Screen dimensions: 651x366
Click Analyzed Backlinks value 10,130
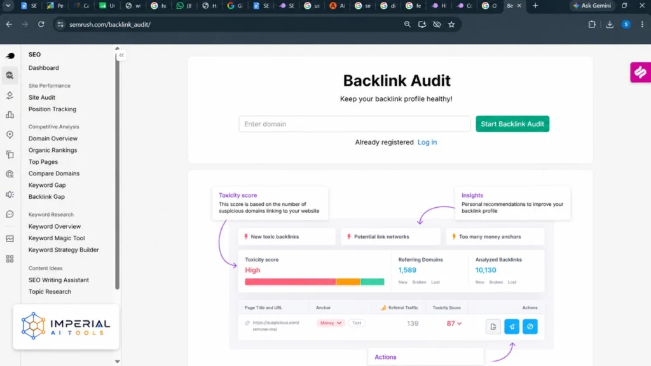pos(485,270)
